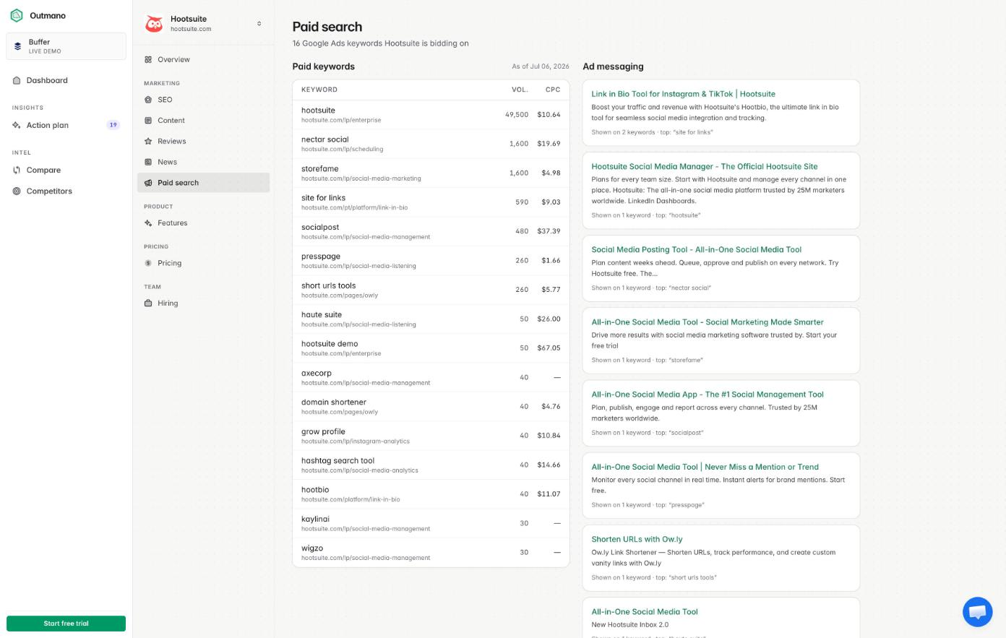Open the Link in Bio Tool ad headline
This screenshot has height=638, width=1006.
coord(683,94)
